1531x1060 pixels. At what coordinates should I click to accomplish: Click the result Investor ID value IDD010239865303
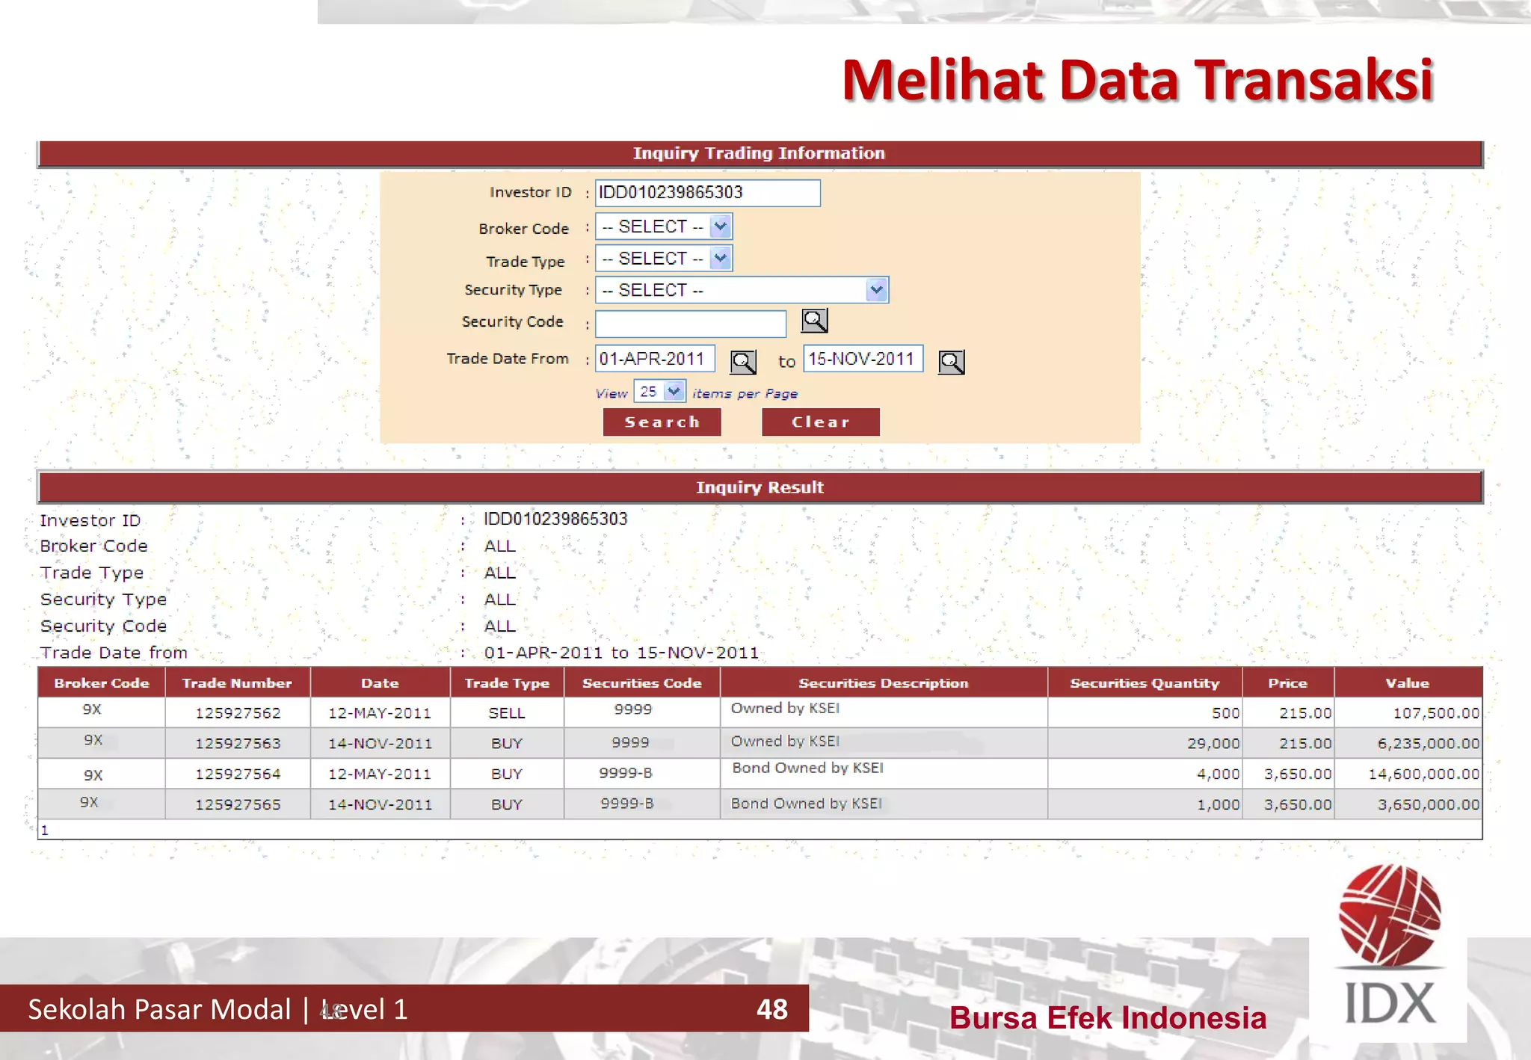point(555,519)
